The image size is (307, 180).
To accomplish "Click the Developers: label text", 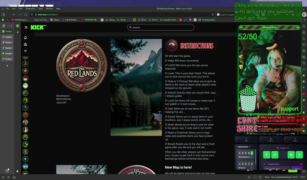I will pyautogui.click(x=63, y=96).
